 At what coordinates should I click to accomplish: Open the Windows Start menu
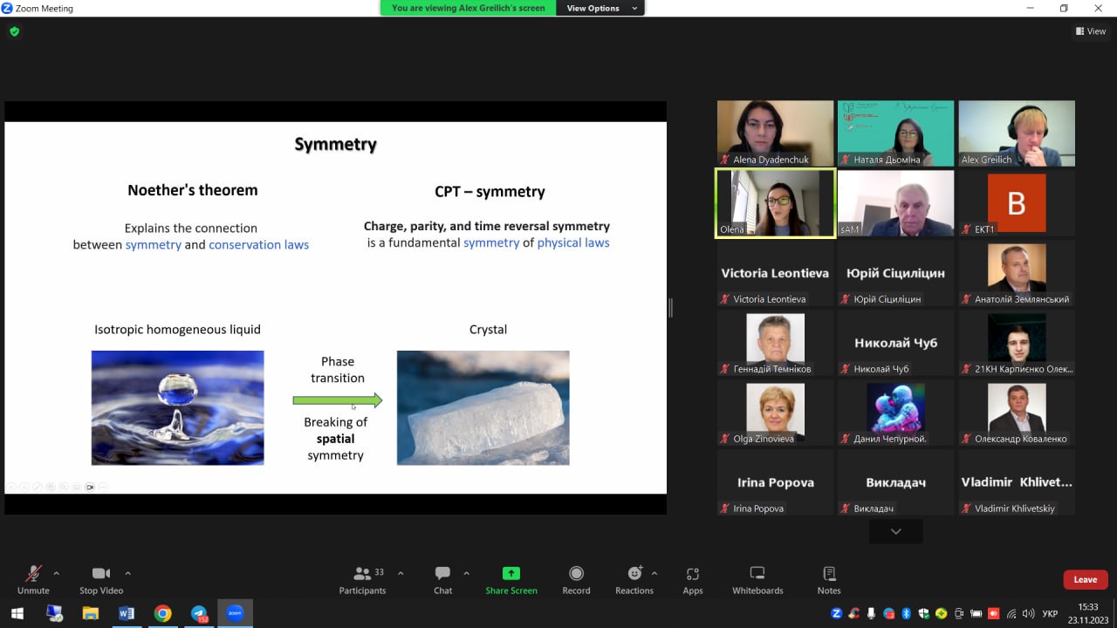pos(17,613)
